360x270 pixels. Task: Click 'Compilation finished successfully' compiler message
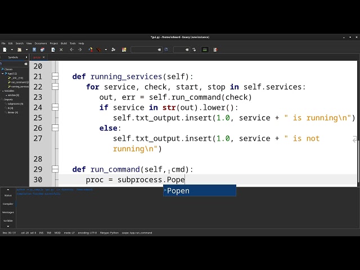coord(39,193)
